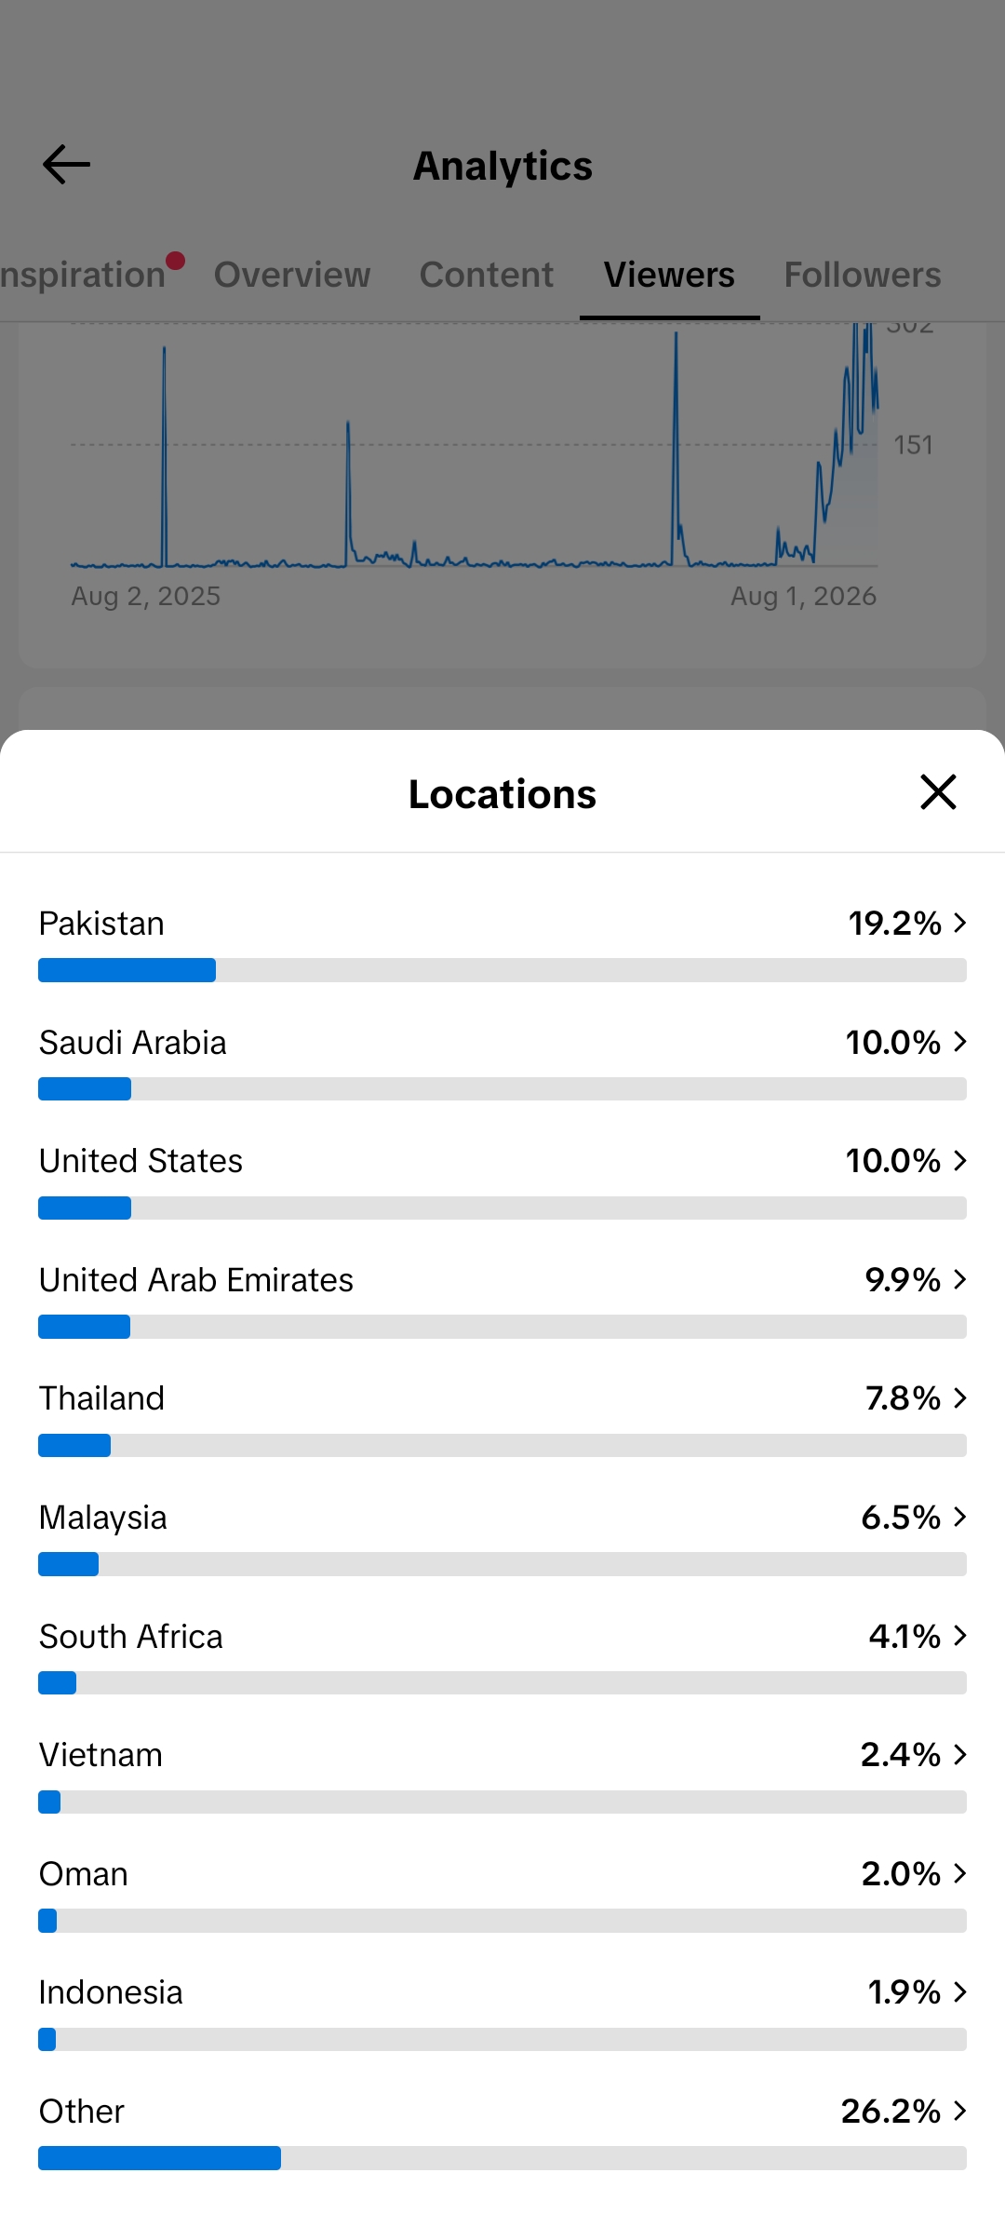Switch to the Content tab

click(x=486, y=275)
